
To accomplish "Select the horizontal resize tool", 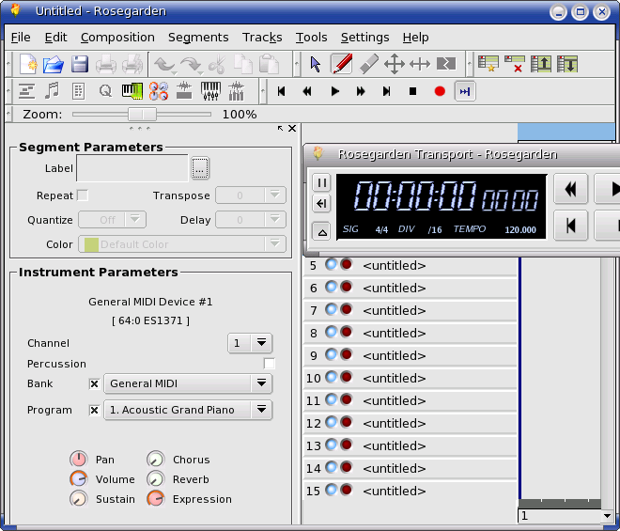I will 420,64.
